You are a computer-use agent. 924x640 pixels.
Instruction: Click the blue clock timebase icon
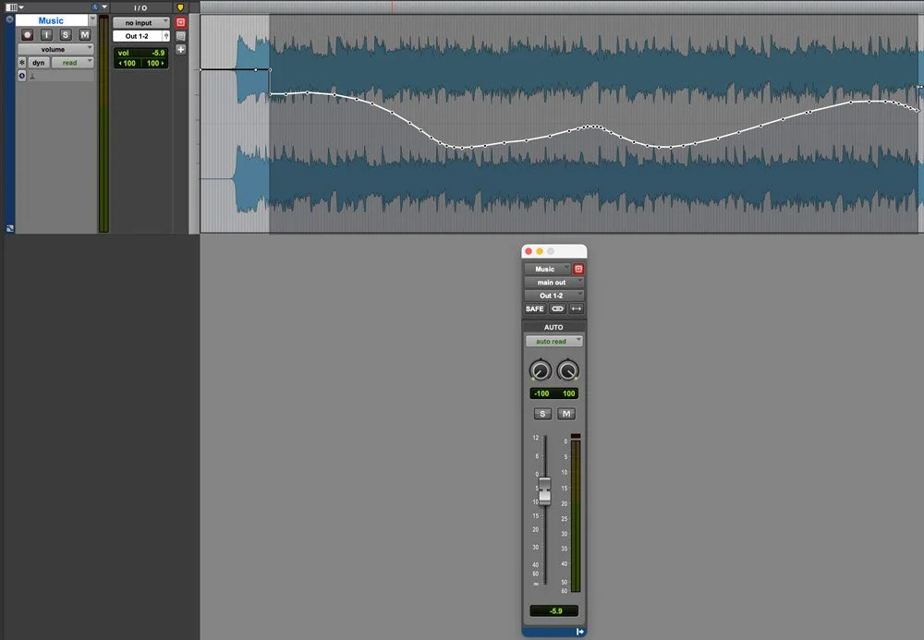tap(23, 75)
